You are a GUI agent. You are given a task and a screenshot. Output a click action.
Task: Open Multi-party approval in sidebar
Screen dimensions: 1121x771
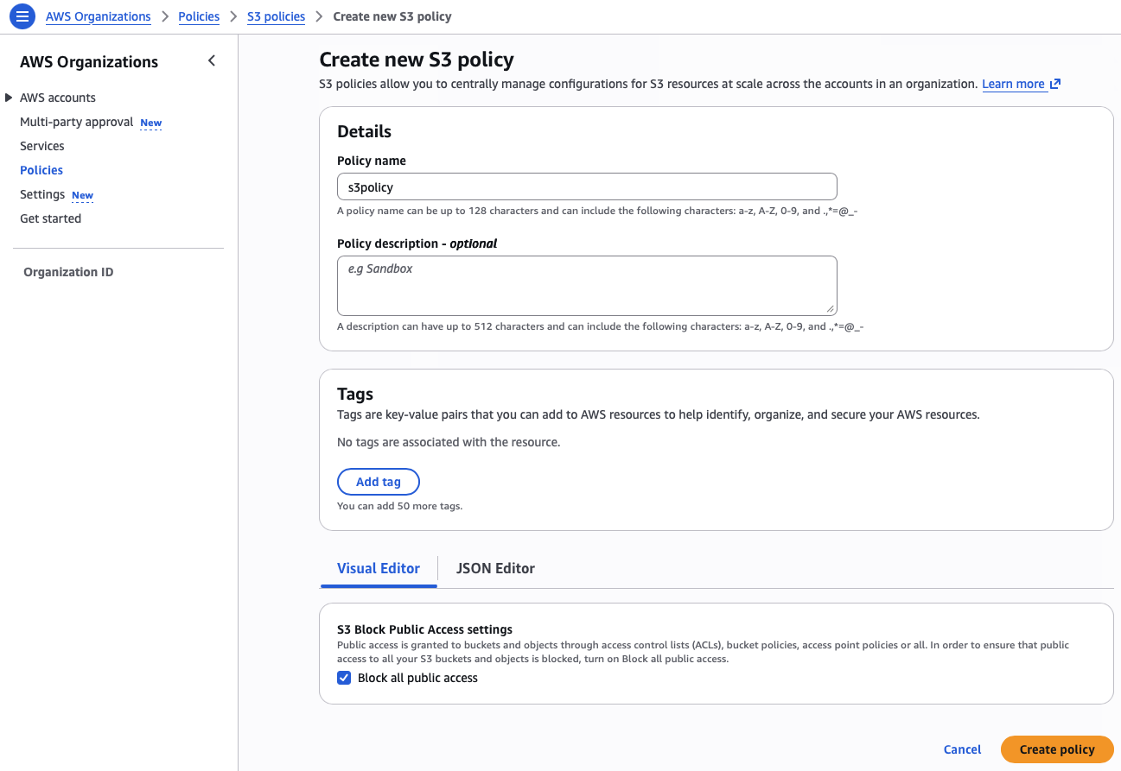[76, 122]
